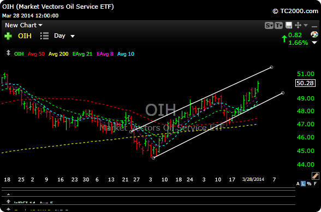Click the 25 date axis label
This screenshot has width=321, height=212.
point(21,180)
